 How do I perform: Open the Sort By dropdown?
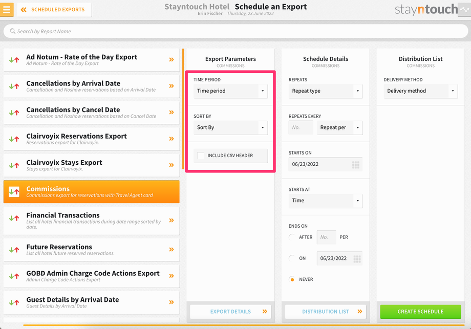coord(230,127)
